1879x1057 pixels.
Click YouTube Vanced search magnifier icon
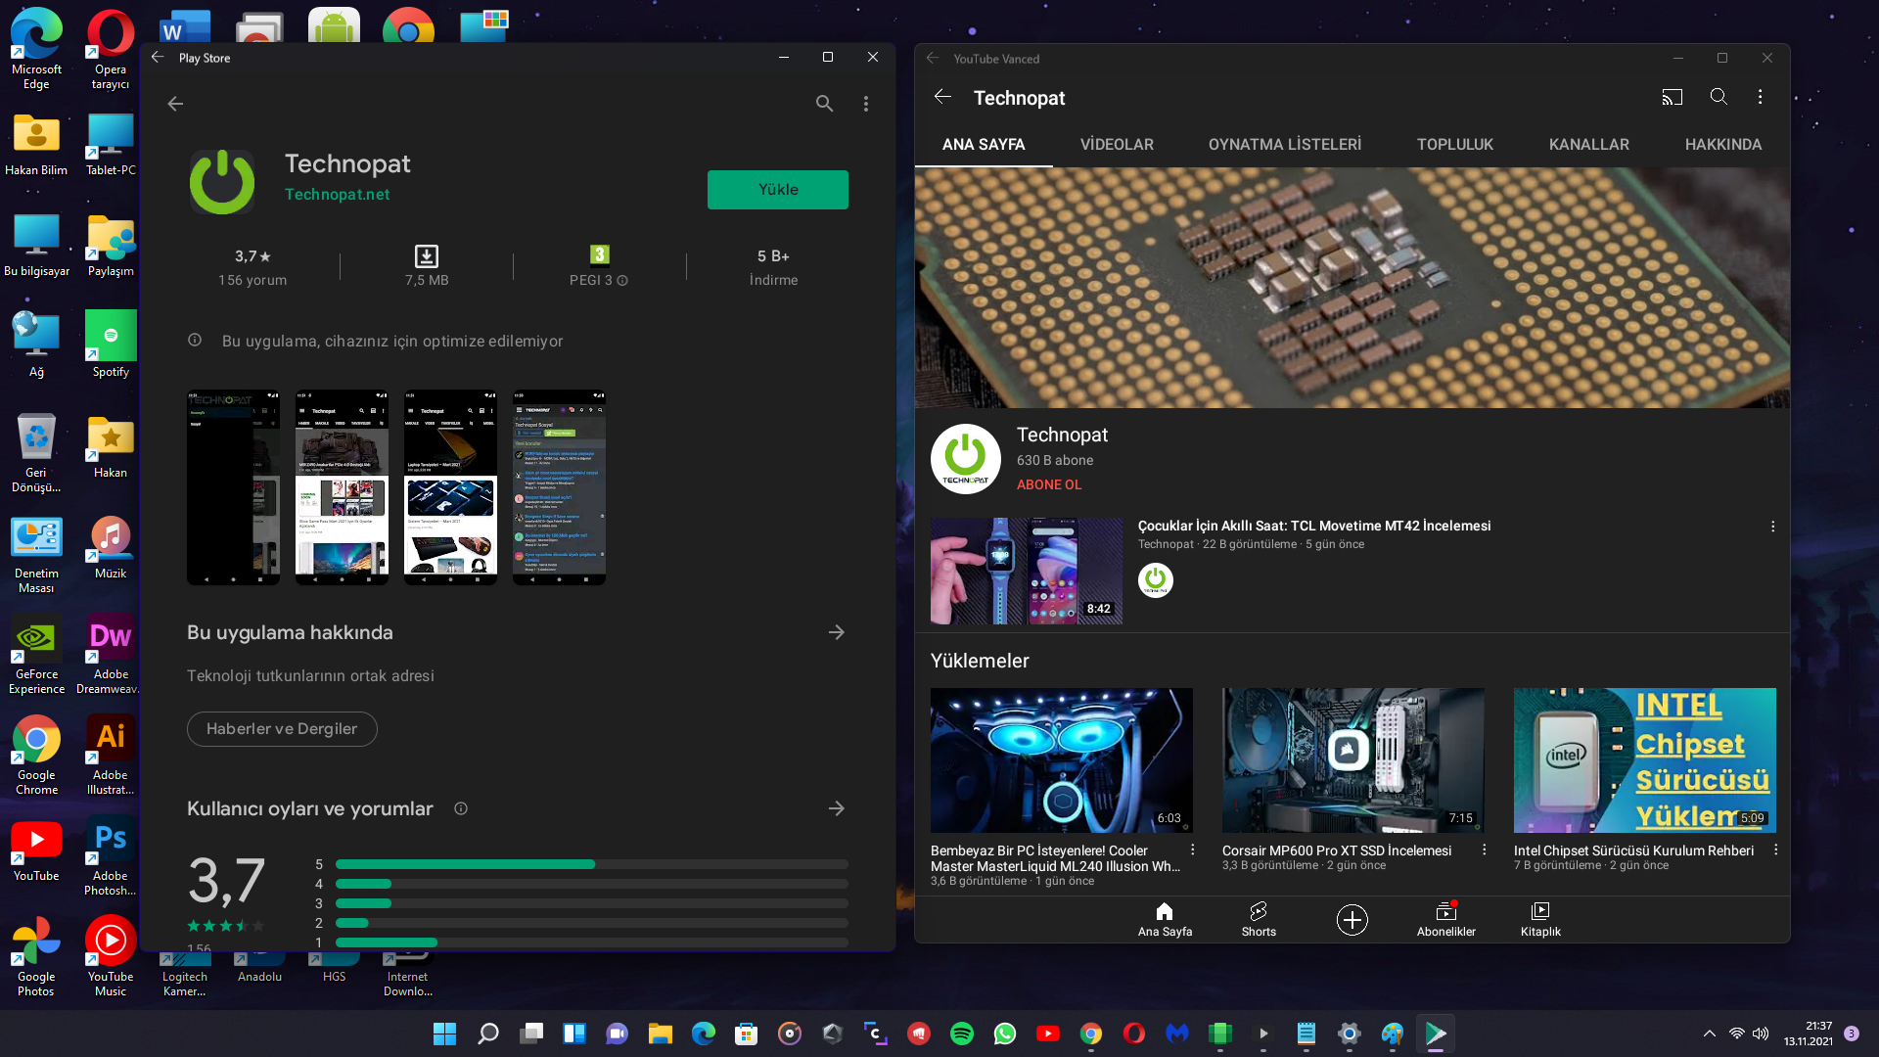pyautogui.click(x=1719, y=97)
